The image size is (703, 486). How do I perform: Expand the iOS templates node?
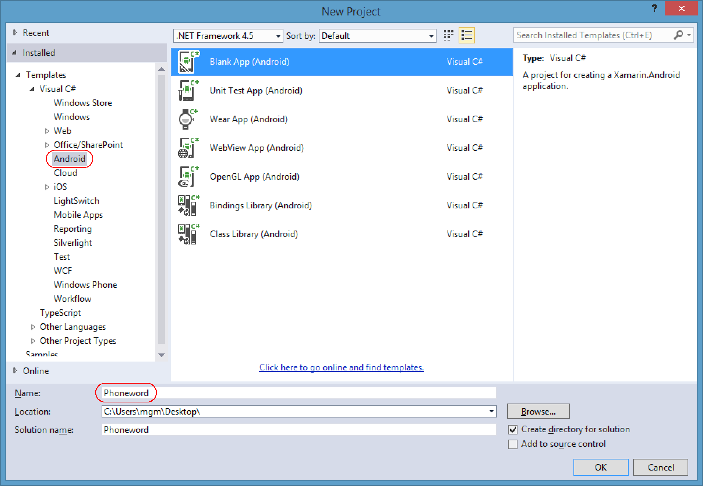[x=47, y=187]
